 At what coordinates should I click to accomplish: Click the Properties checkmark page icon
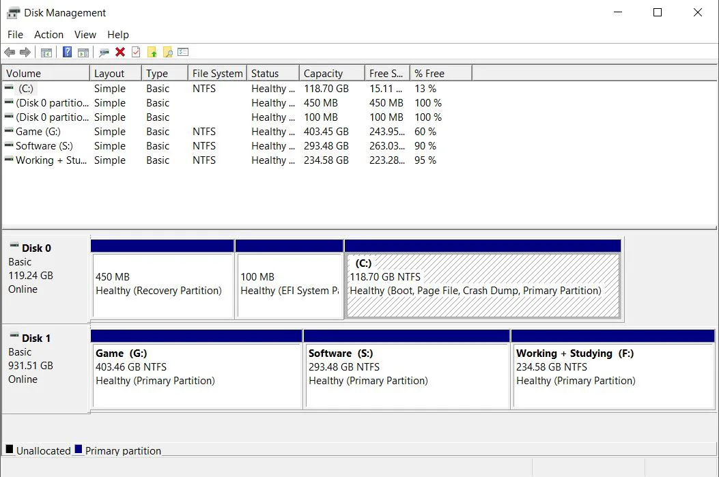tap(136, 52)
